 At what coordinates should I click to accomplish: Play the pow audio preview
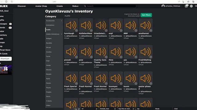91,57
